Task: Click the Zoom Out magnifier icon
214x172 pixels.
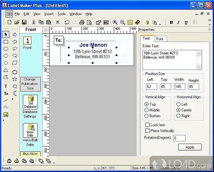Action: (122, 22)
